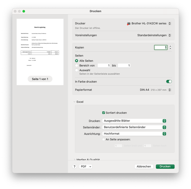
Task: Open the Drucken Ausgewählte Blätter dropdown
Action: coord(134,121)
